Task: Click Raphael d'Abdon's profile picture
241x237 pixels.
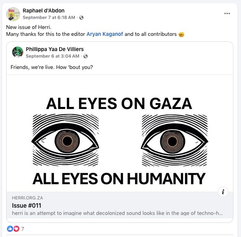Action: pos(13,14)
